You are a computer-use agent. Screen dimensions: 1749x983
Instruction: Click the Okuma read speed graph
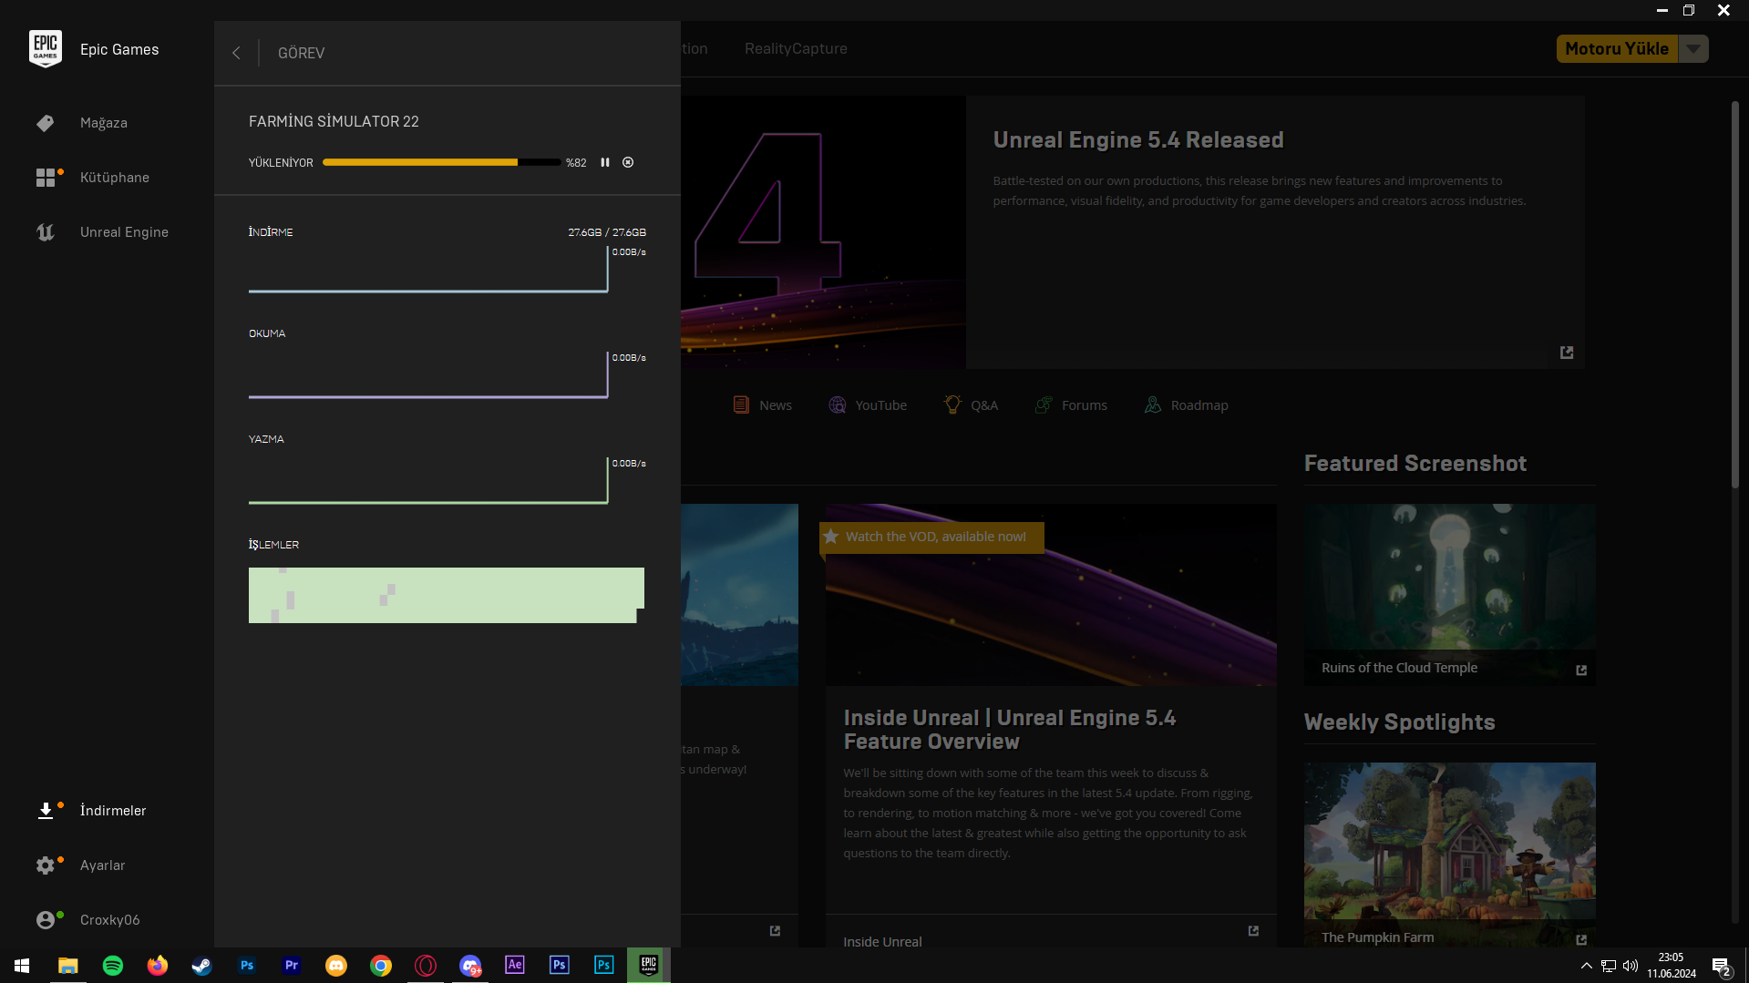(x=428, y=375)
